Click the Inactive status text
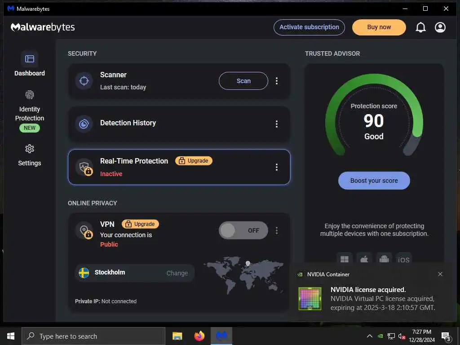The image size is (460, 345). (111, 174)
